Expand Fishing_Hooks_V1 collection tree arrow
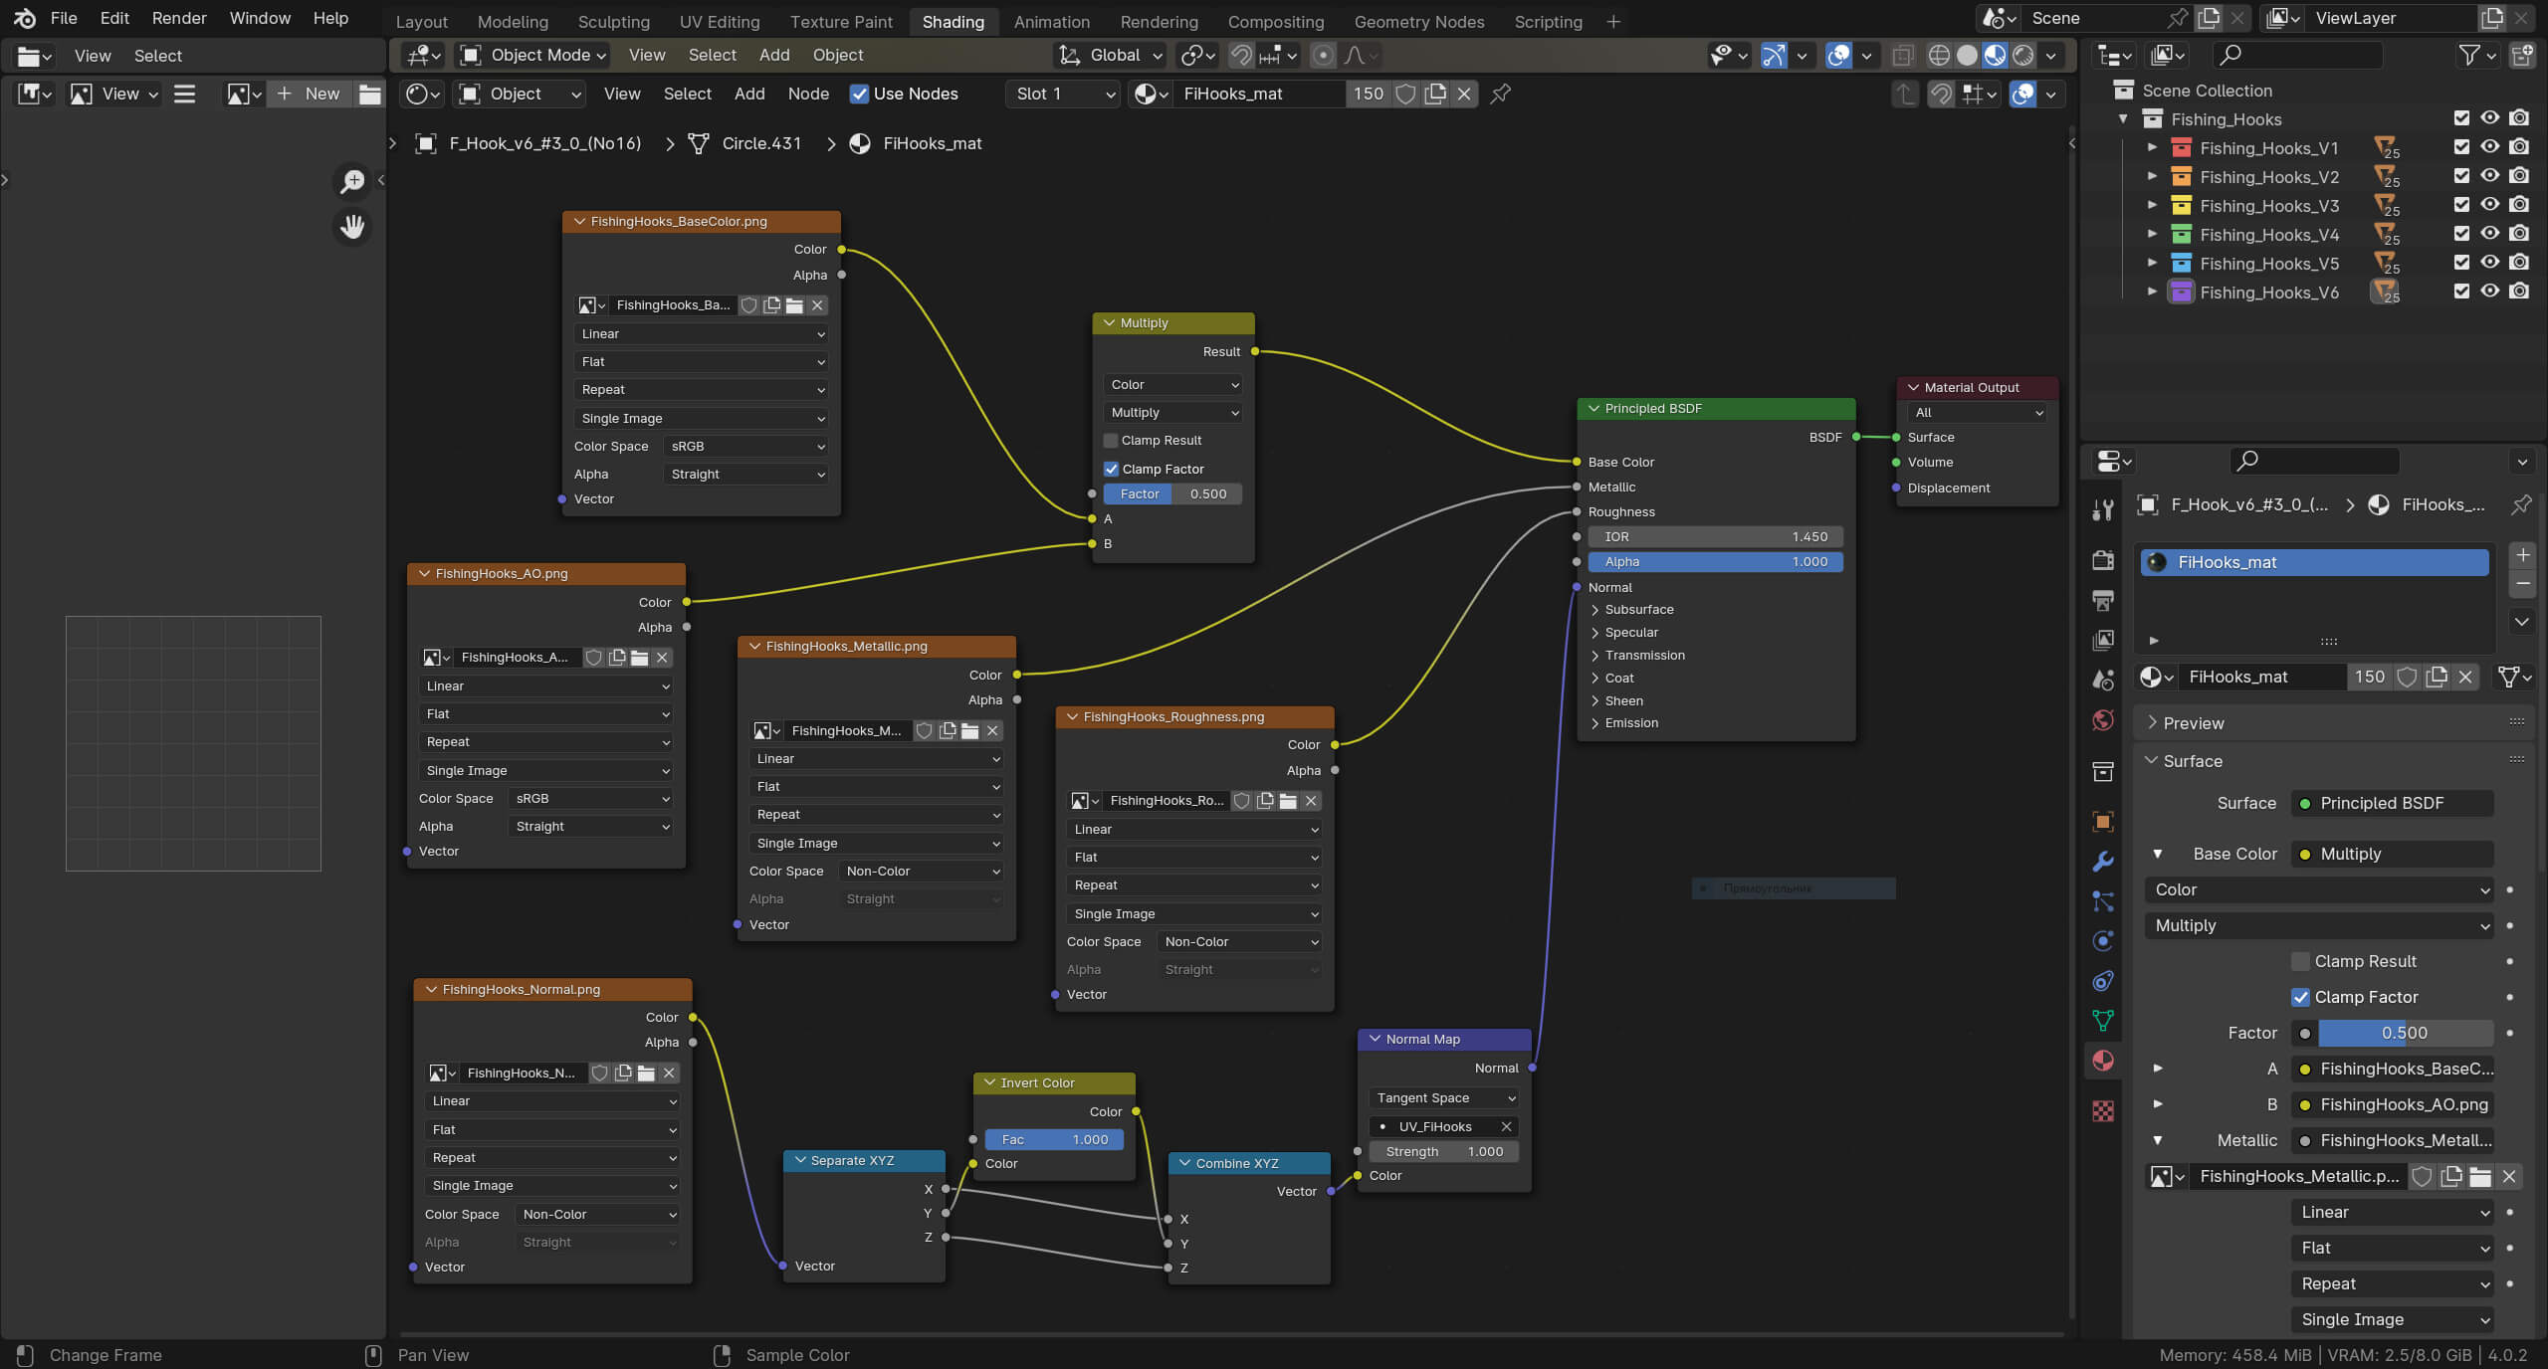Image resolution: width=2548 pixels, height=1369 pixels. pyautogui.click(x=2152, y=147)
